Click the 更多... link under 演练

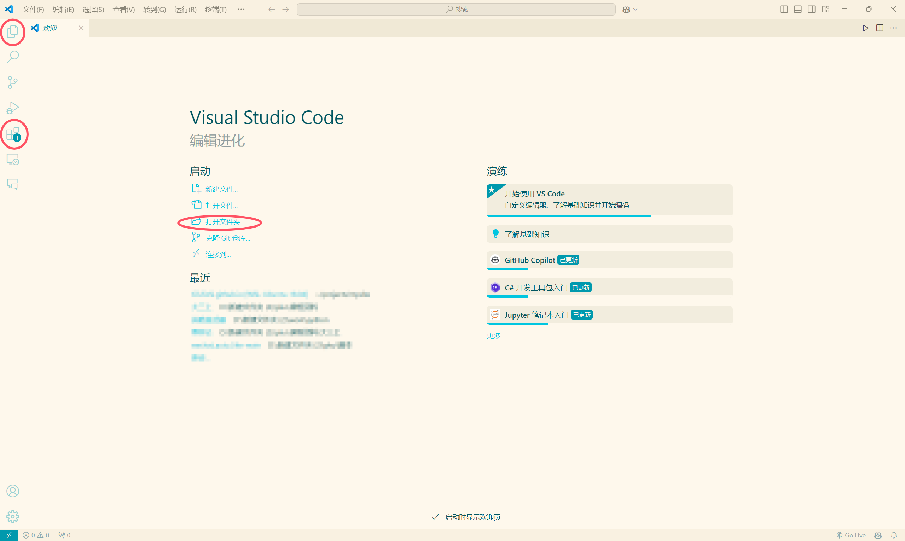pyautogui.click(x=496, y=336)
